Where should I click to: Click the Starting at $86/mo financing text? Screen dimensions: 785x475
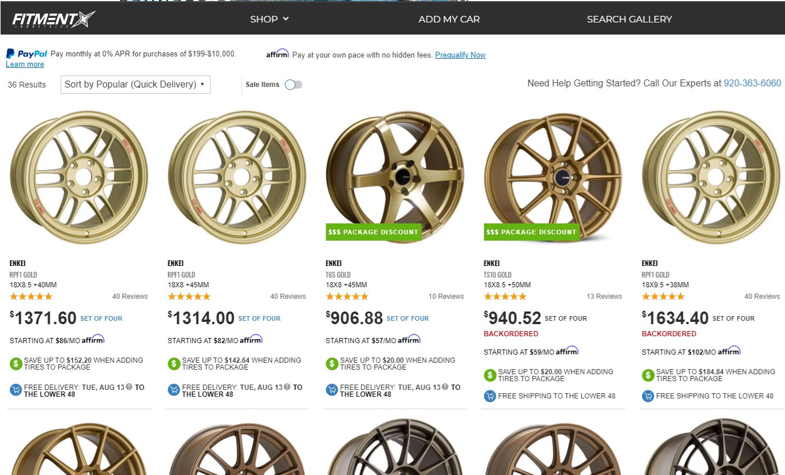tap(44, 341)
